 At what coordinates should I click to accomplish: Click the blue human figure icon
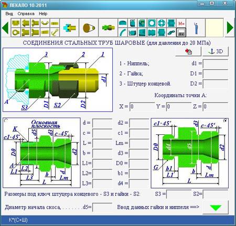click(x=196, y=28)
